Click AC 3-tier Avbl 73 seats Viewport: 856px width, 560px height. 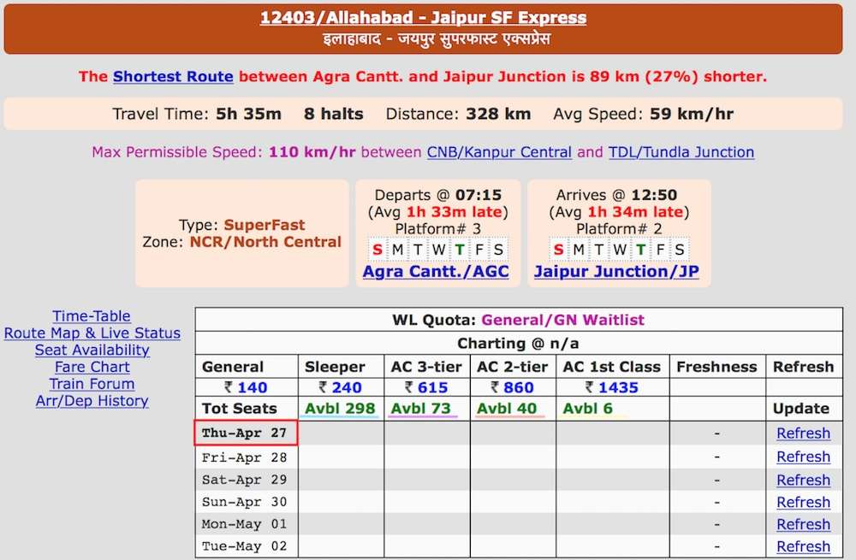pos(421,409)
